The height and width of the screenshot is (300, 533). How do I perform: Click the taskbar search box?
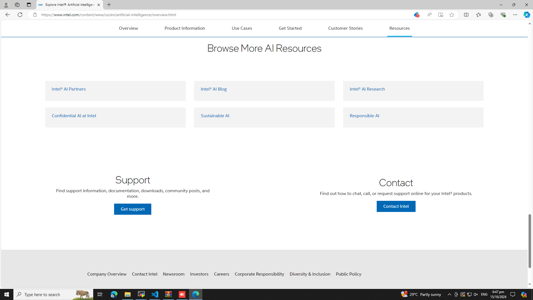53,294
